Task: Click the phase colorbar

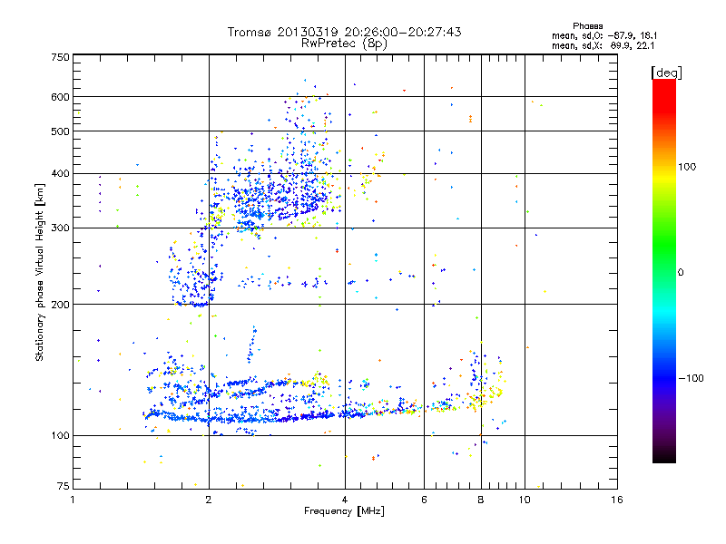Action: [664, 270]
